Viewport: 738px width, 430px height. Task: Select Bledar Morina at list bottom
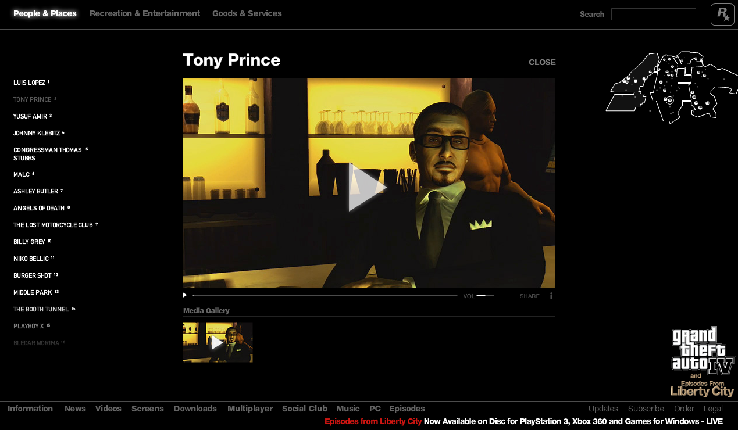point(39,343)
